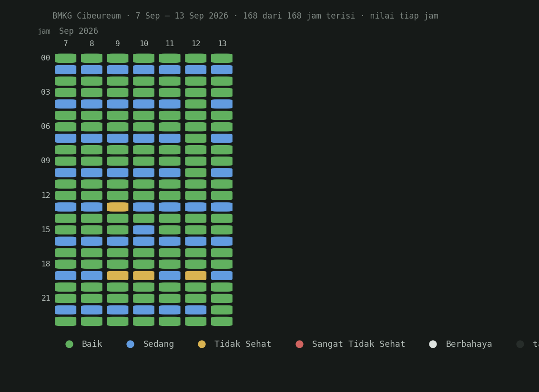The image size is (539, 392).
Task: Toggle the Berbahaya legend label
Action: (469, 344)
